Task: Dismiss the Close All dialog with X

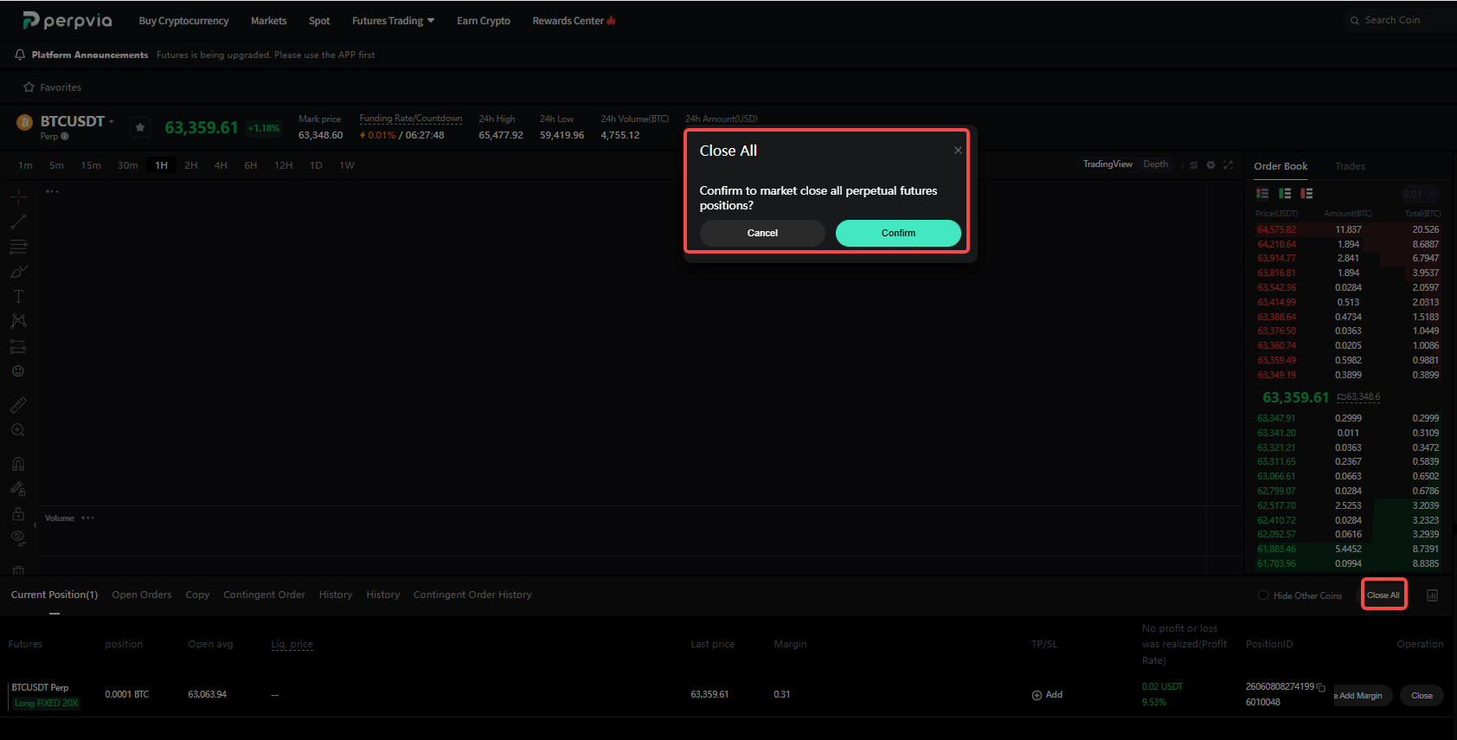Action: 958,151
